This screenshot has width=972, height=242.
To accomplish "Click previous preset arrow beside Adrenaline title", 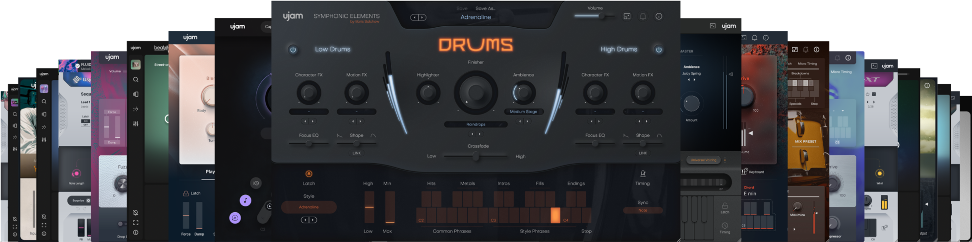I will coord(414,17).
